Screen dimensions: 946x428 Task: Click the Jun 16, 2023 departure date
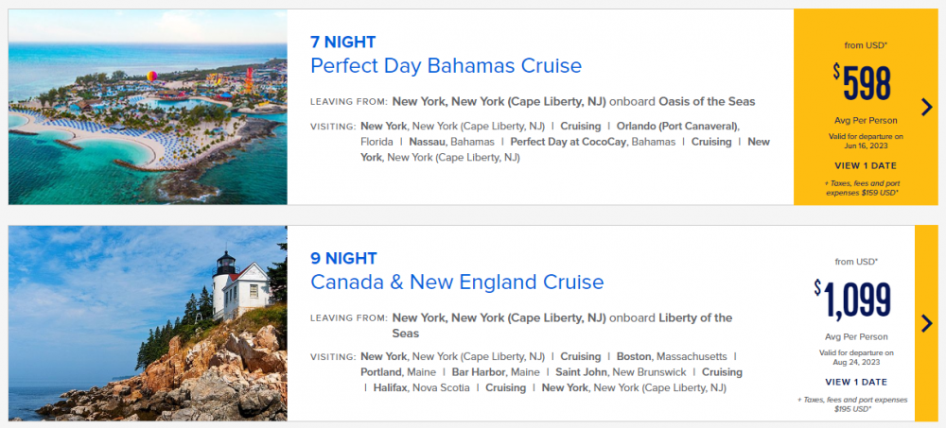[x=866, y=146]
